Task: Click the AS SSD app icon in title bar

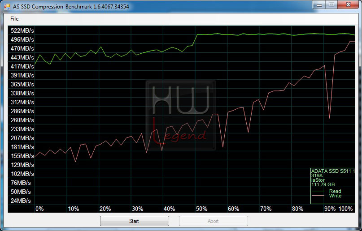Action: [x=7, y=6]
